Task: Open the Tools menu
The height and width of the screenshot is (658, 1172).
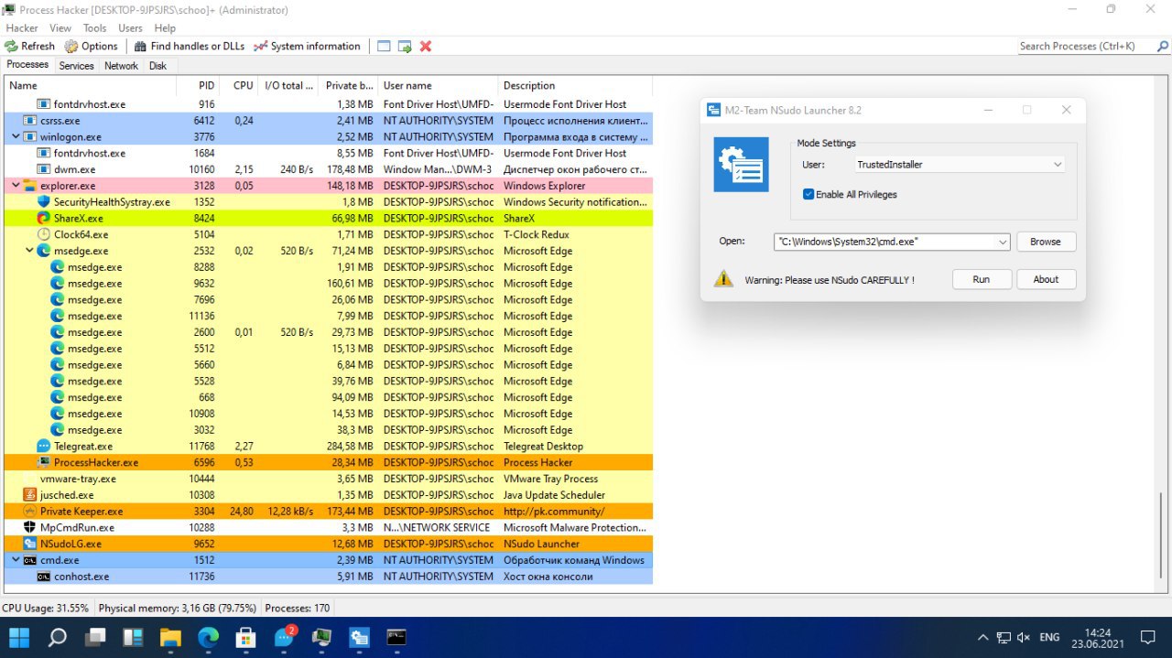Action: 95,28
